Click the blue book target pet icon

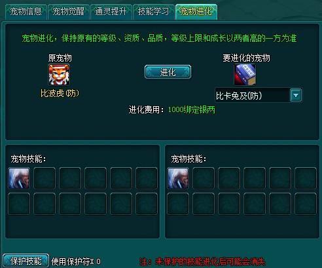click(x=245, y=75)
